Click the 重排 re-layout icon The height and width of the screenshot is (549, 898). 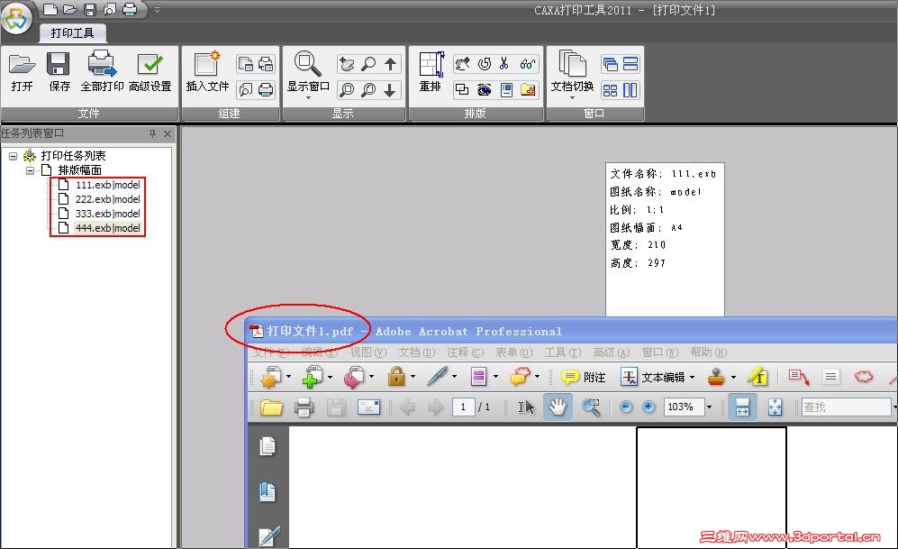click(x=431, y=64)
